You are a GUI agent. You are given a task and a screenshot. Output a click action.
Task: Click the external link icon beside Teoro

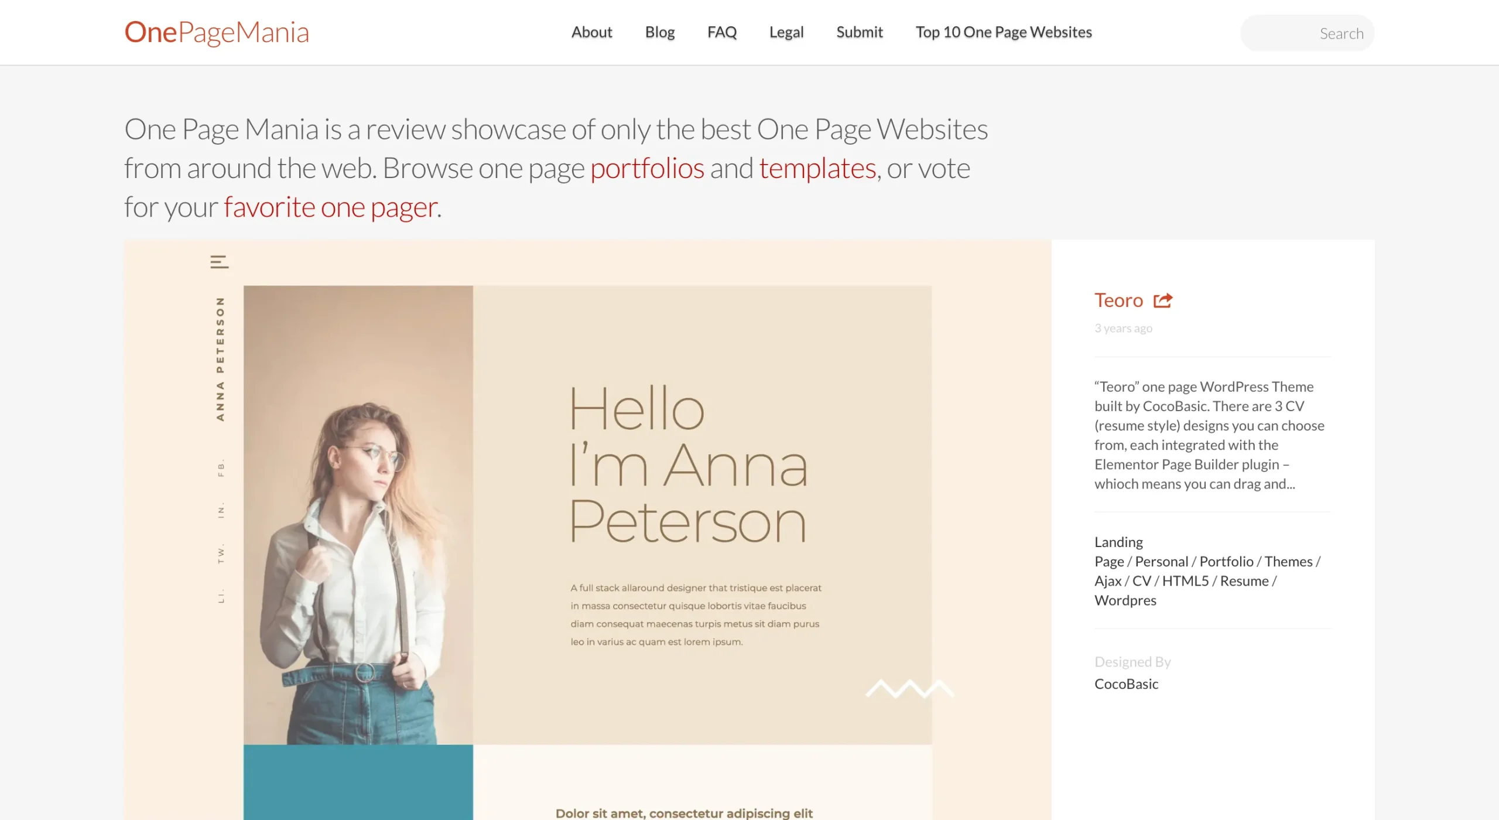pos(1163,300)
